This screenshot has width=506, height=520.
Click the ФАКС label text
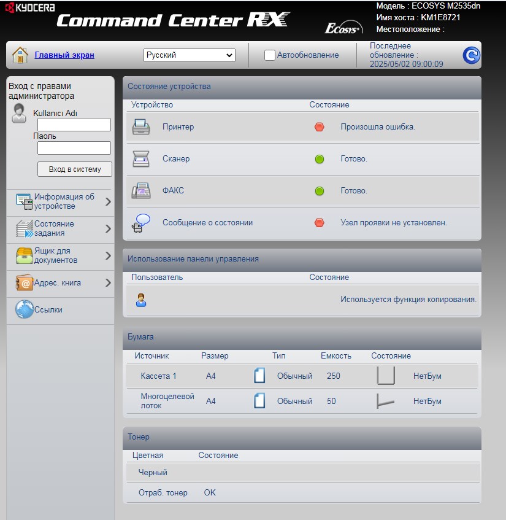click(173, 191)
